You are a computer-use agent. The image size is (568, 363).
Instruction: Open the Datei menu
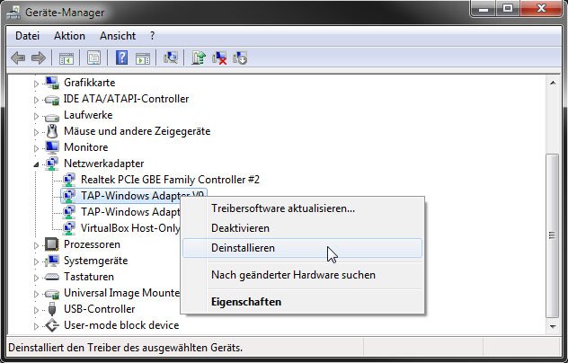click(27, 36)
